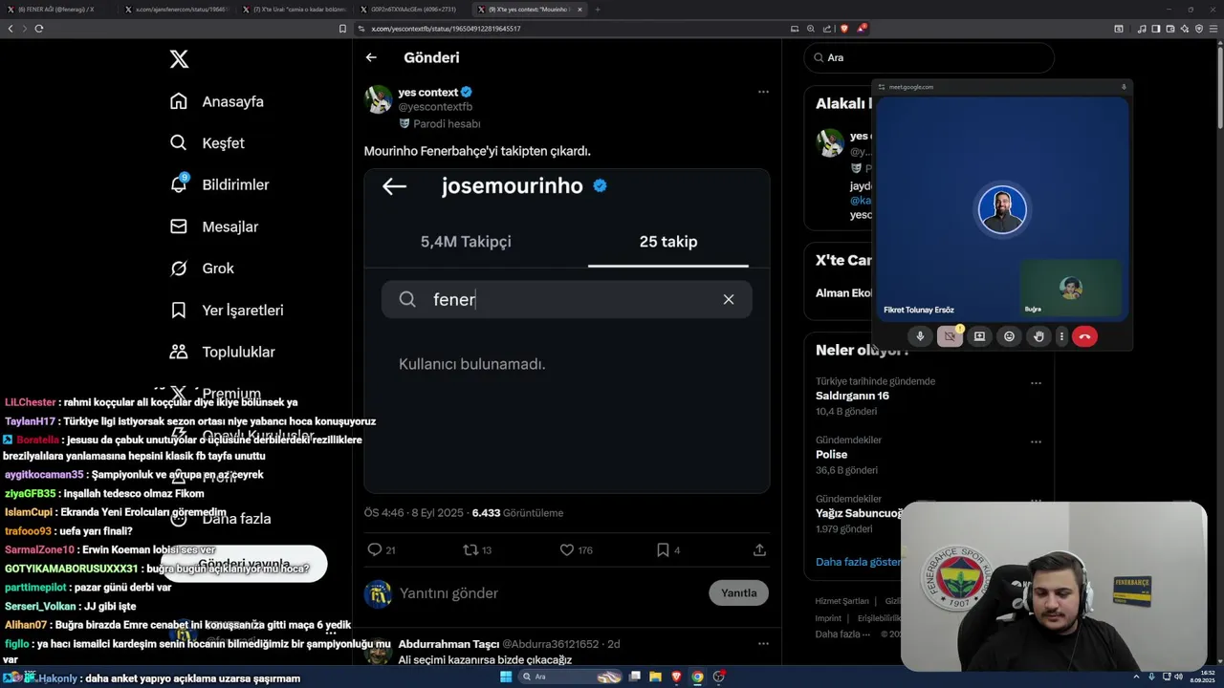The image size is (1224, 688).
Task: Open options on Abdurrahman Taşcı's reply
Action: pos(763,644)
